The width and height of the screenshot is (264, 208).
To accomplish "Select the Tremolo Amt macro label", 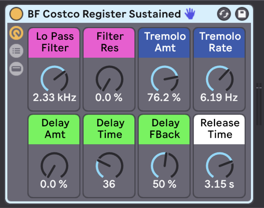I will click(164, 43).
